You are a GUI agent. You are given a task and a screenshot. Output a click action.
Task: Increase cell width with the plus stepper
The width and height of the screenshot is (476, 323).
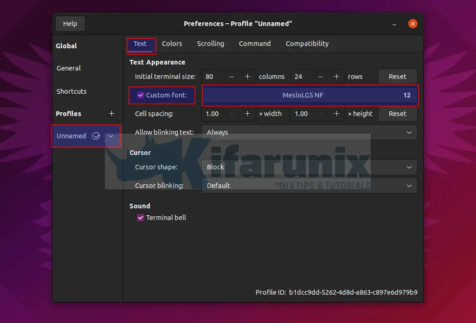coord(247,113)
